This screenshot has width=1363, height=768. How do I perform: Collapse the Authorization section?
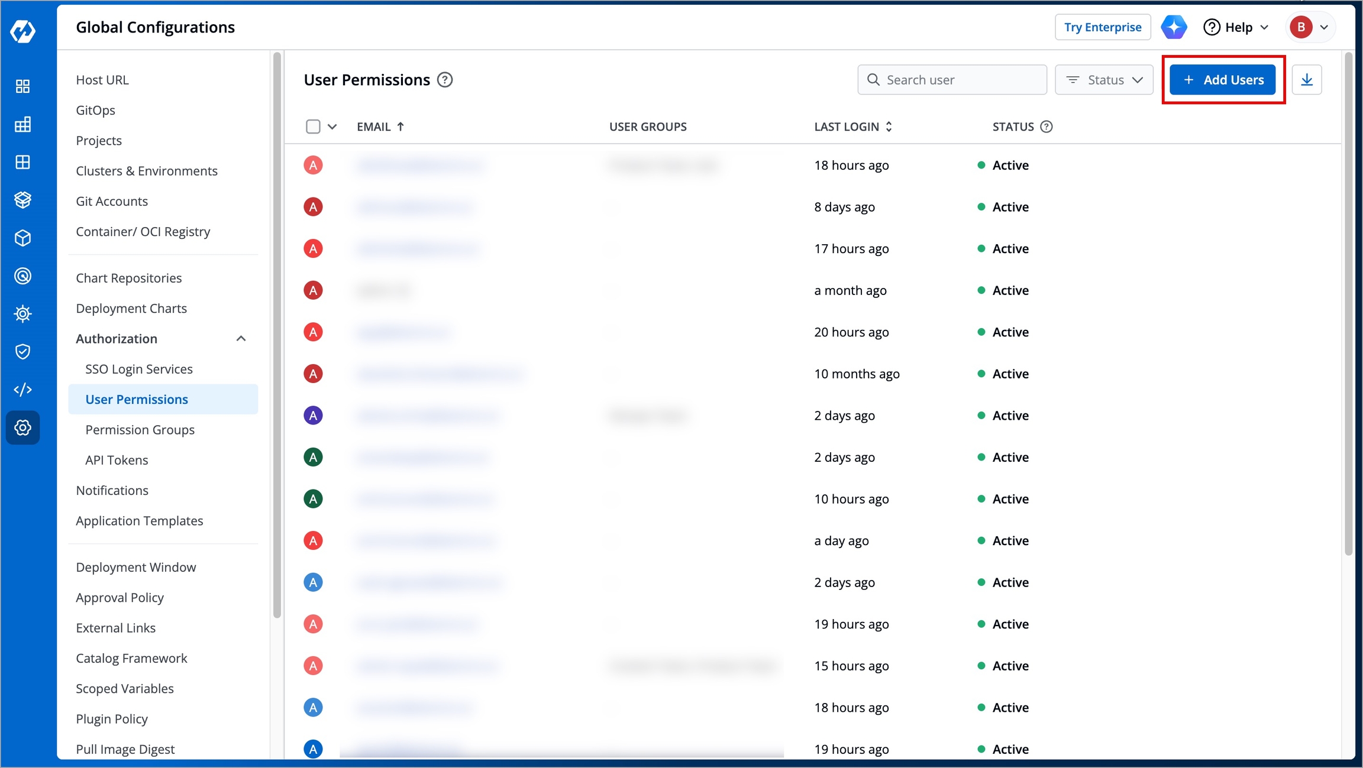coord(241,339)
